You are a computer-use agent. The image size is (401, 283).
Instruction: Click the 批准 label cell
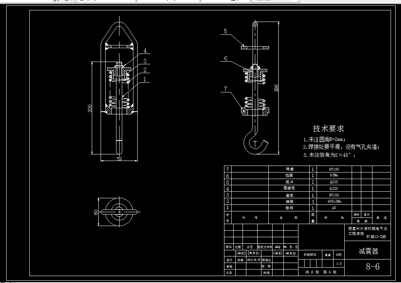(266, 273)
